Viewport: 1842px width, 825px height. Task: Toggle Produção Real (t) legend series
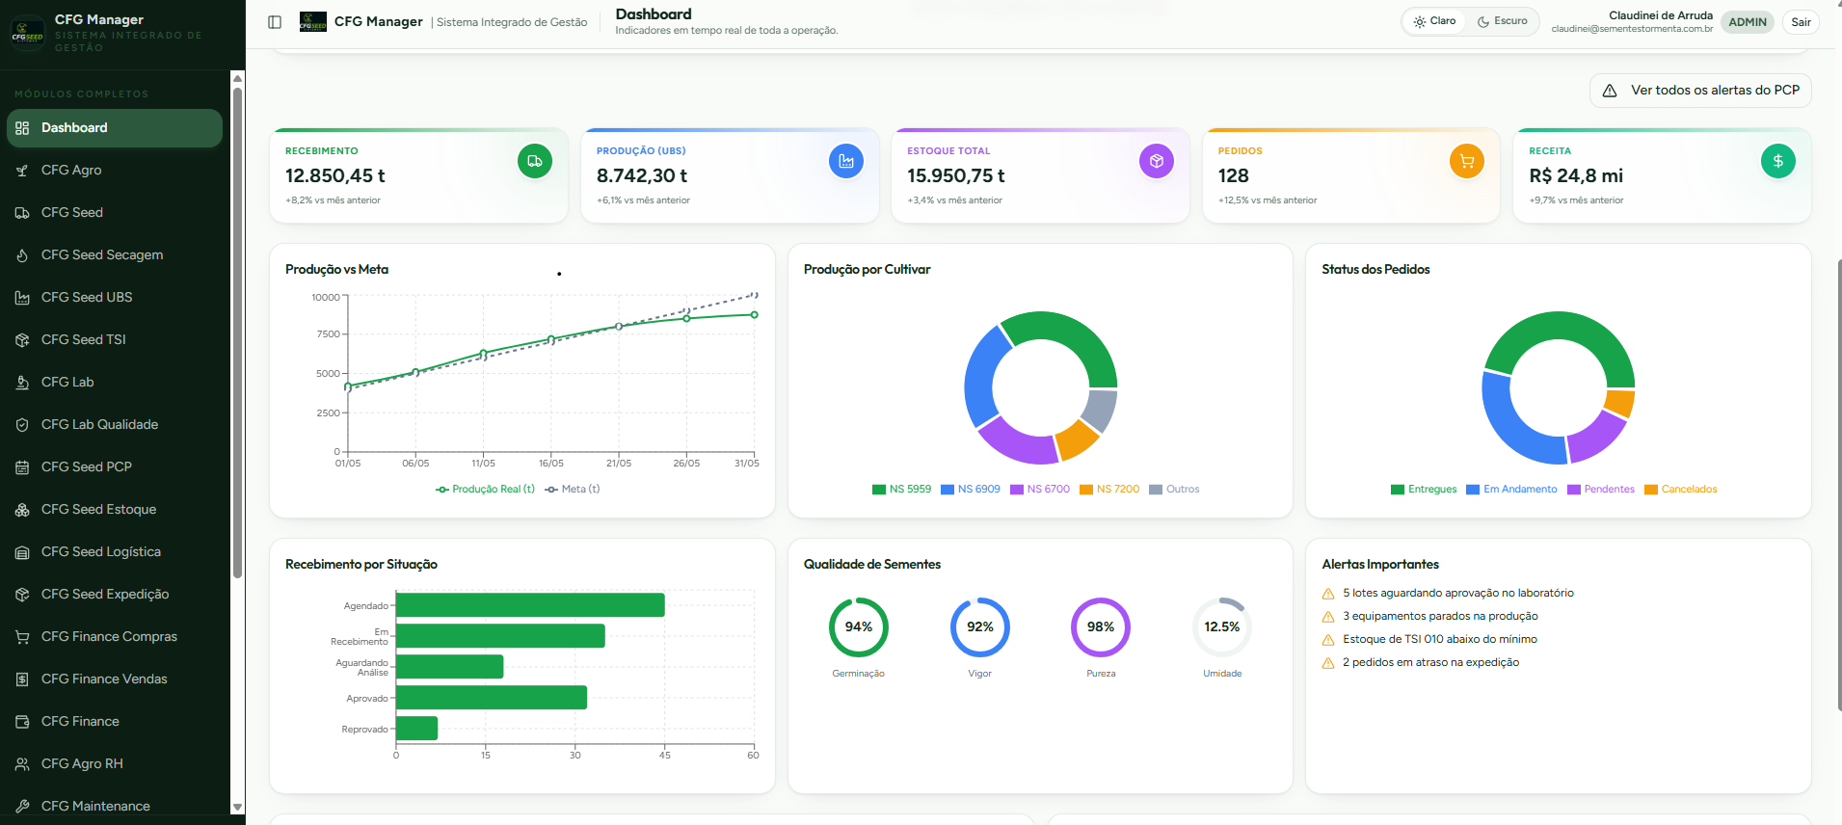click(x=485, y=490)
